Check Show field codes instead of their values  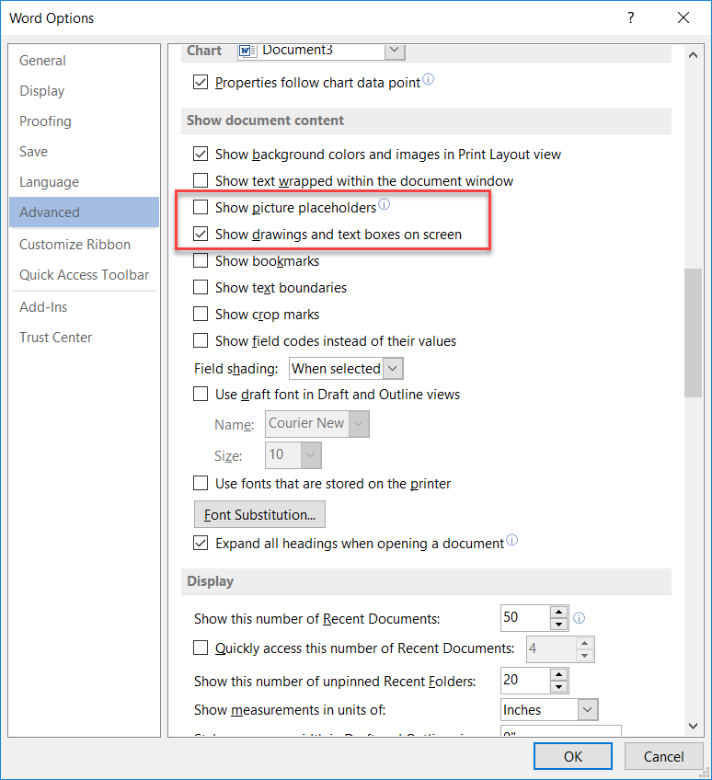(201, 340)
